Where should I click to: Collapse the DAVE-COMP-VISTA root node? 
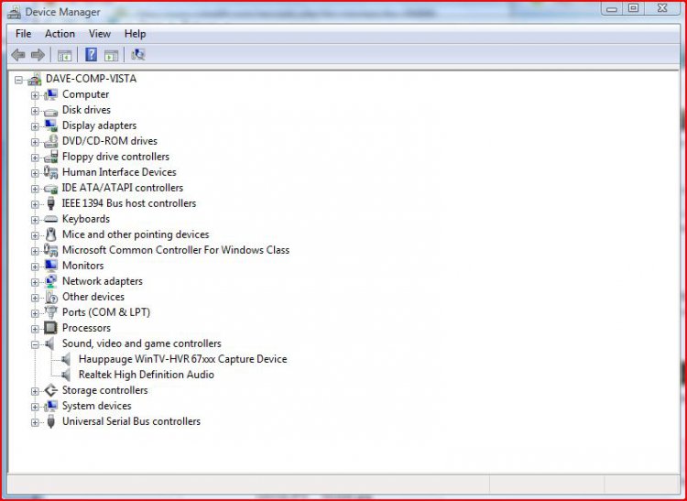click(x=18, y=79)
